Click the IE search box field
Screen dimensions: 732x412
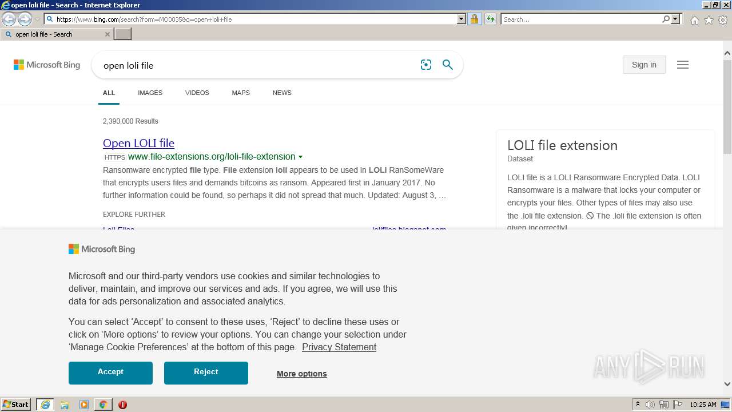coord(581,19)
